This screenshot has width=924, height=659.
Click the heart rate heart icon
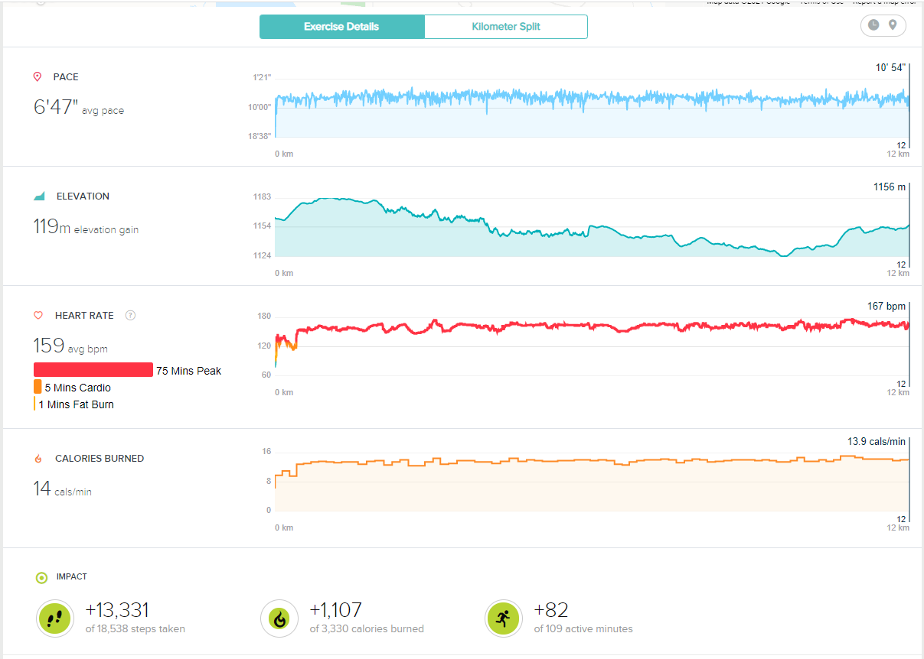point(38,316)
